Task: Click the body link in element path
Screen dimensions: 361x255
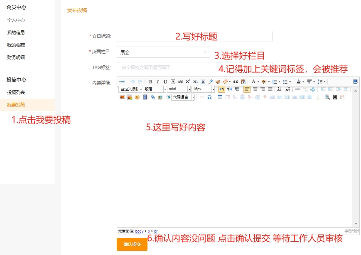Action: tap(139, 231)
